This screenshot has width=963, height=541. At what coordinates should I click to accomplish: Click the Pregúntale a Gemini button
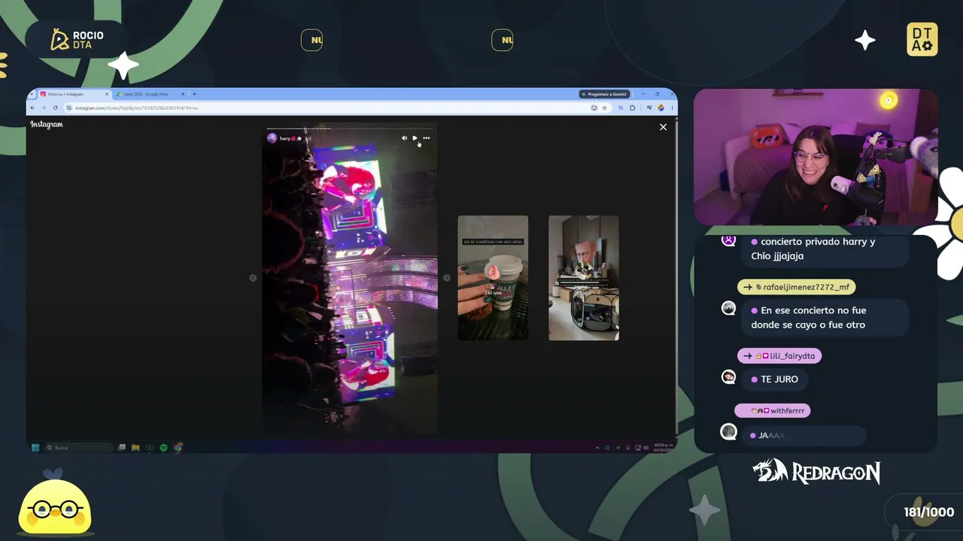pos(604,94)
